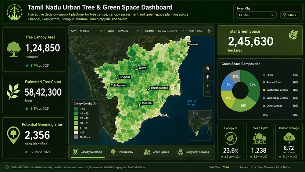The width and height of the screenshot is (305, 172).
Task: Click the 34% donut chart segment
Action: tap(253, 85)
